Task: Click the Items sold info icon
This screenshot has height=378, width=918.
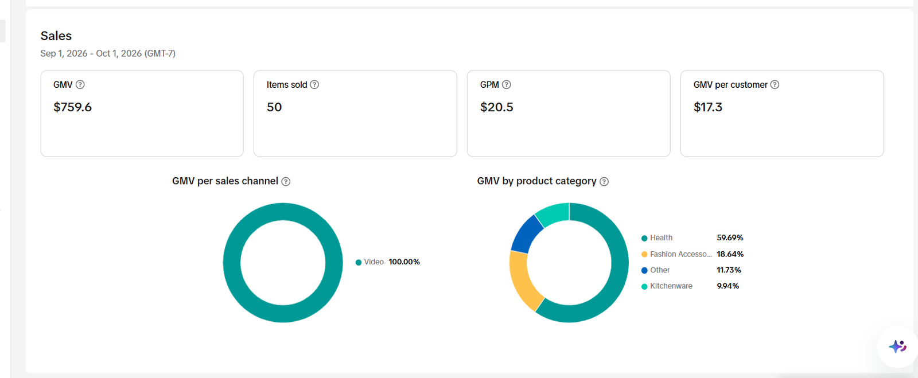Action: (x=314, y=84)
